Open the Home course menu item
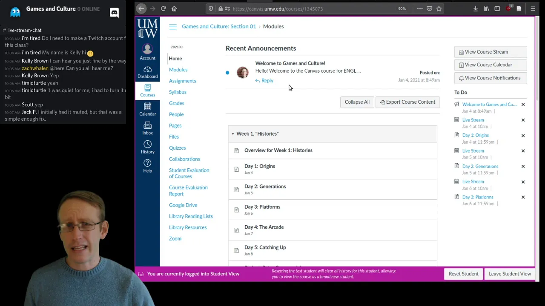This screenshot has height=306, width=545. pyautogui.click(x=175, y=59)
